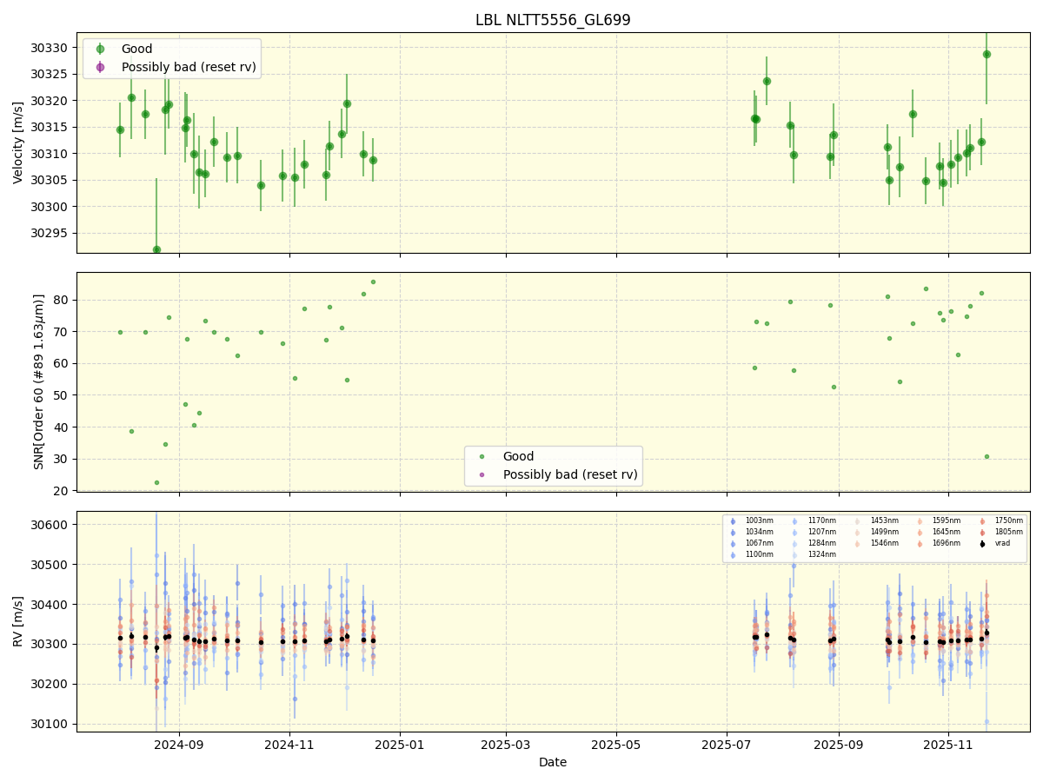Click the '1595nm' legend entry
The height and width of the screenshot is (782, 1043).
[x=939, y=520]
